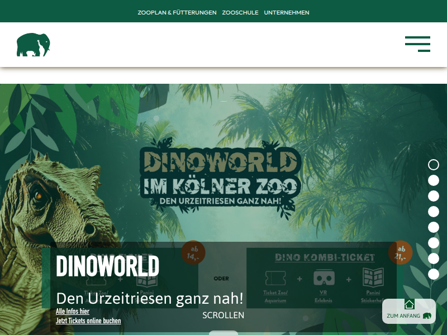Image resolution: width=447 pixels, height=335 pixels.
Task: Click the 'ab 21,-' price badge
Action: 400,252
